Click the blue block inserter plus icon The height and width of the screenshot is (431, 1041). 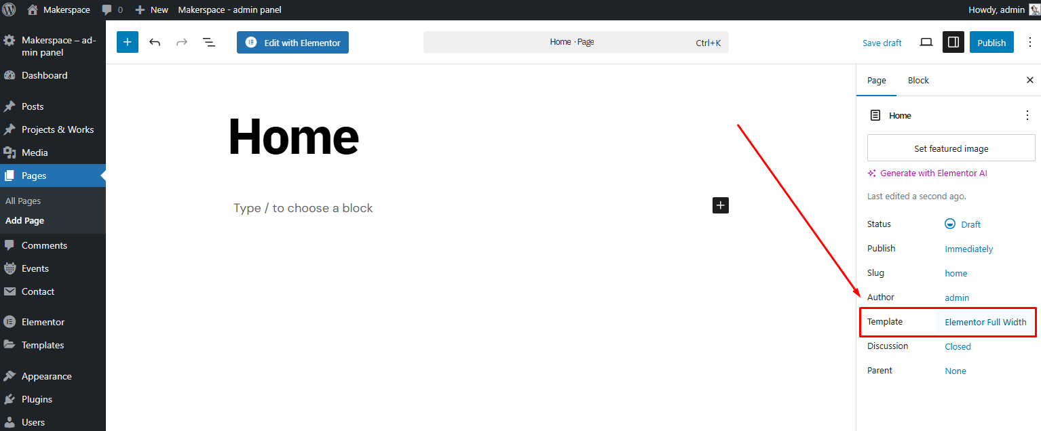(x=128, y=42)
